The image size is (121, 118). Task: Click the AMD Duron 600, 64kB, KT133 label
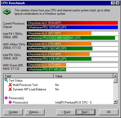[x=13, y=67]
